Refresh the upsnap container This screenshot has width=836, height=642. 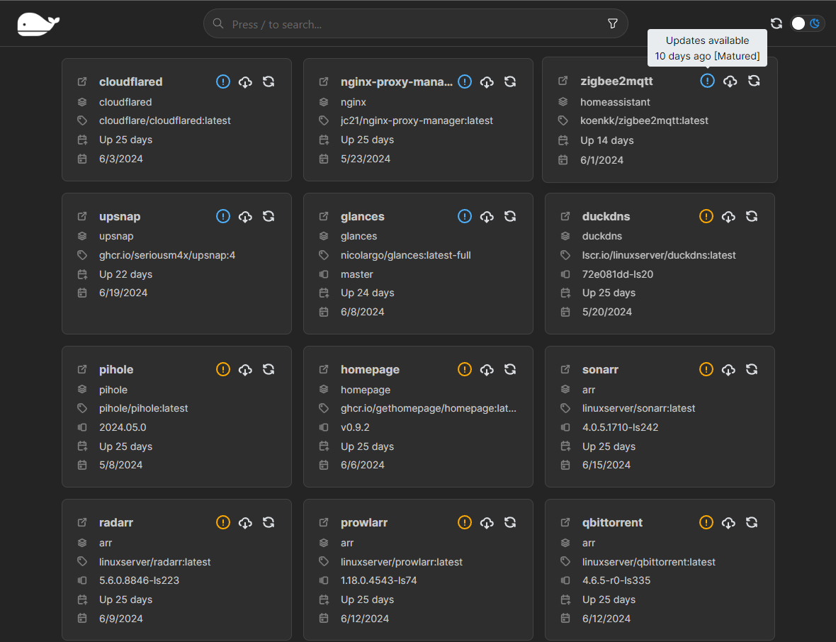coord(269,216)
